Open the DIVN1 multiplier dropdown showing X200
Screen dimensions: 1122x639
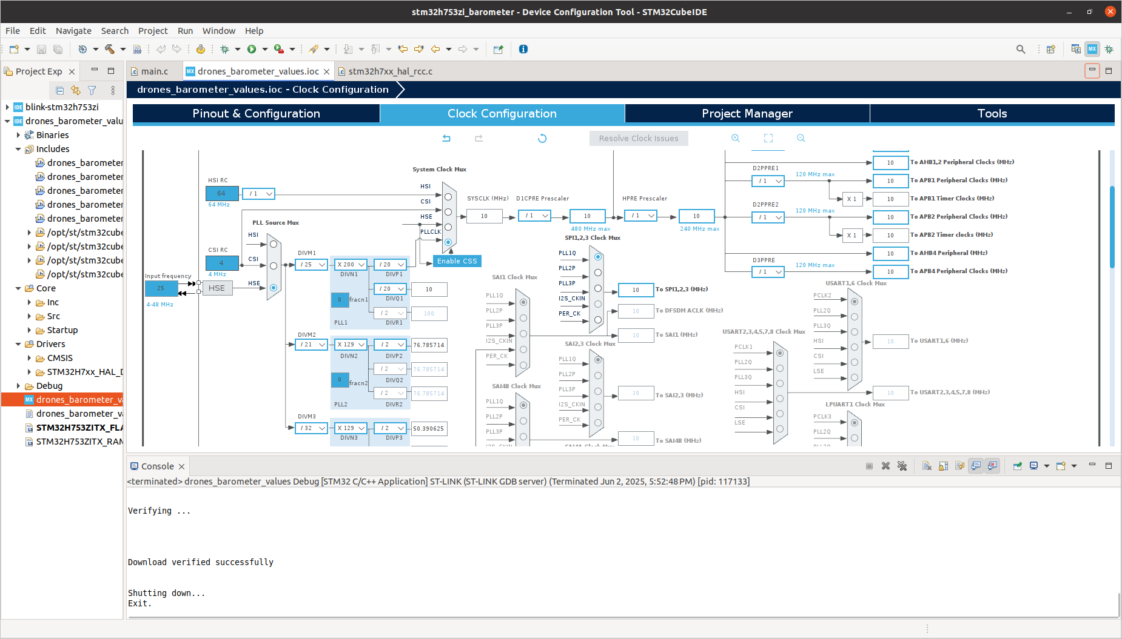tap(351, 264)
